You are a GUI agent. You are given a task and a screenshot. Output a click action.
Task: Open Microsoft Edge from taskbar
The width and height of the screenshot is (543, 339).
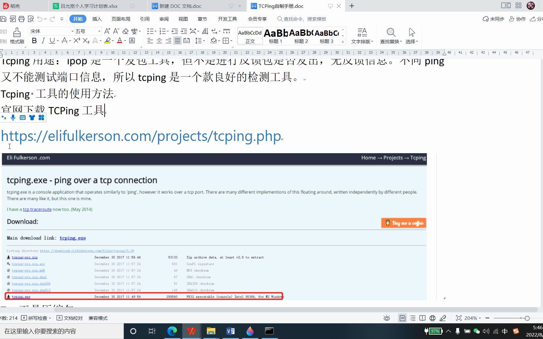pos(172,331)
